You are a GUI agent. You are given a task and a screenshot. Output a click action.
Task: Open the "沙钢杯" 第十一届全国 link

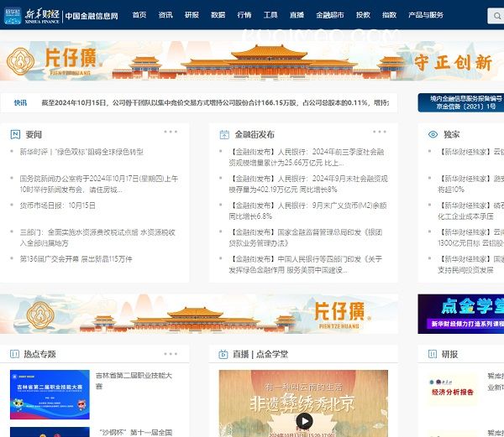[136, 433]
